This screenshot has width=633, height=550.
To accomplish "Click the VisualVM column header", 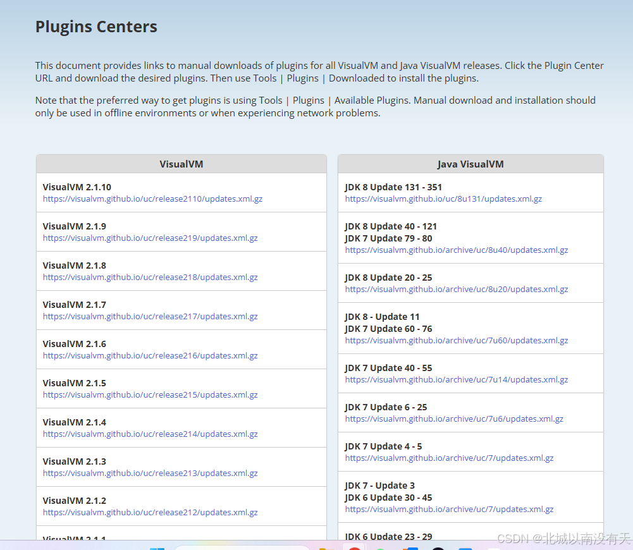I will [x=181, y=164].
